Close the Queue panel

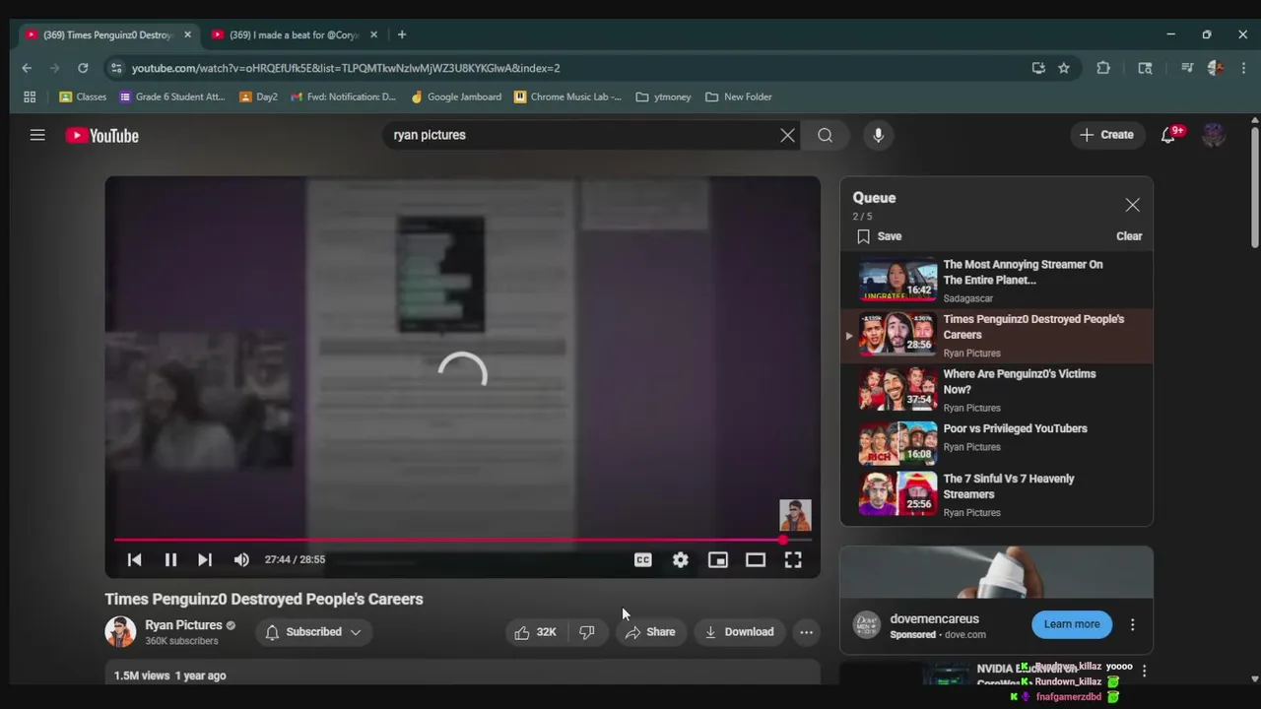[1132, 205]
